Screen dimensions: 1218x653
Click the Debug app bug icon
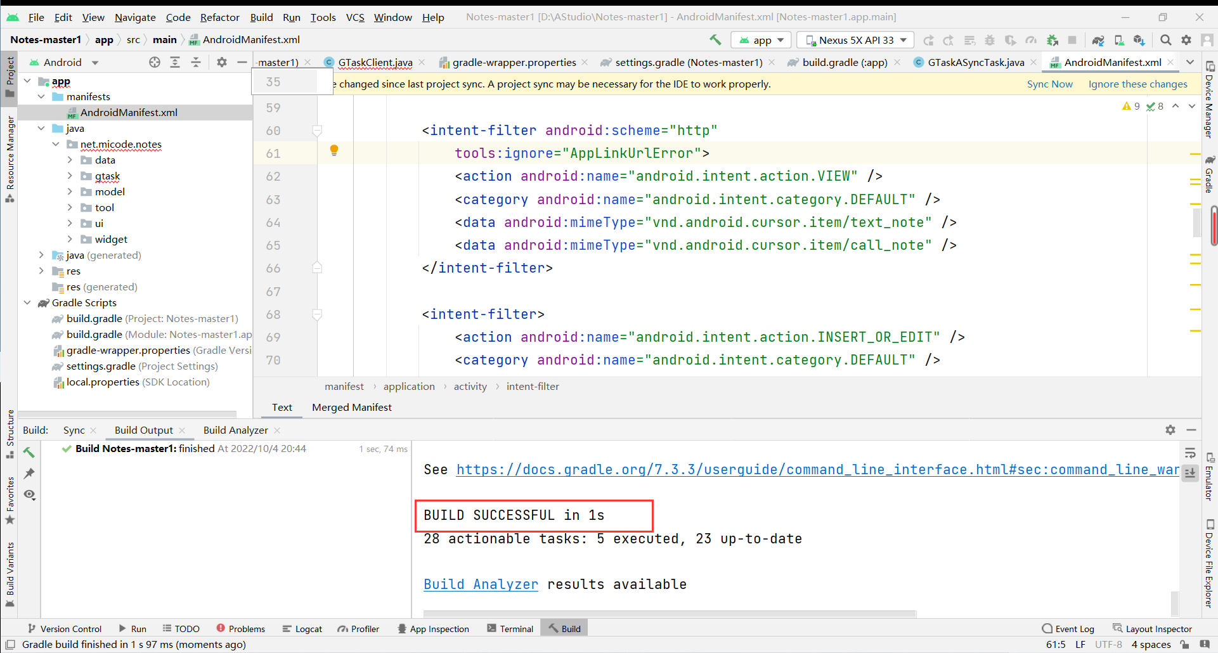coord(990,40)
